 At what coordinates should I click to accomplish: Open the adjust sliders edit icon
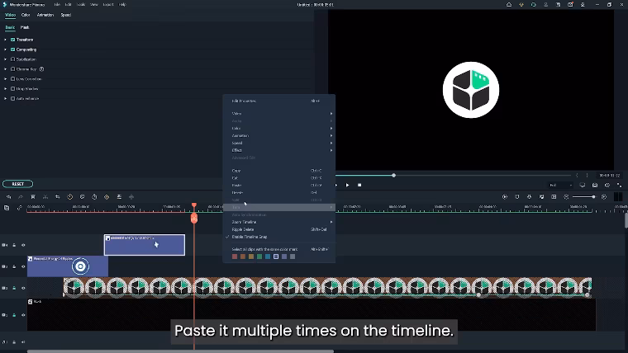[119, 196]
